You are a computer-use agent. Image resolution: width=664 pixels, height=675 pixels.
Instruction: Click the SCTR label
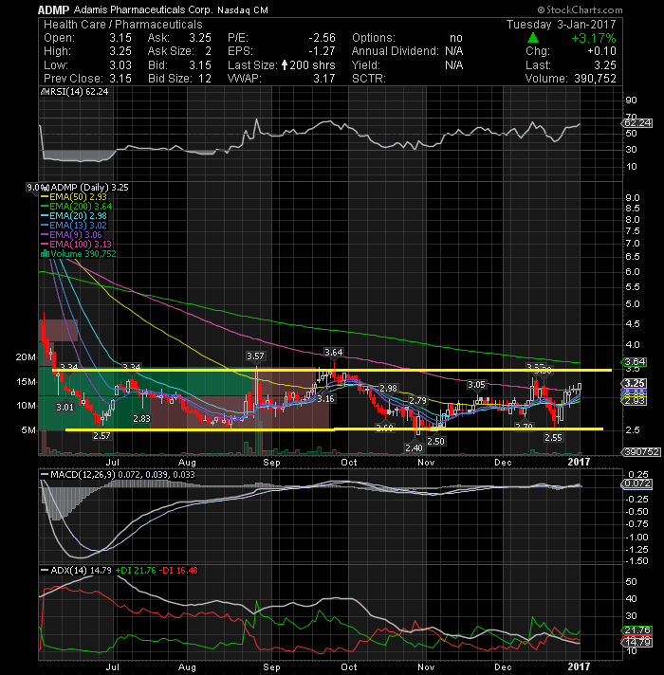point(369,79)
